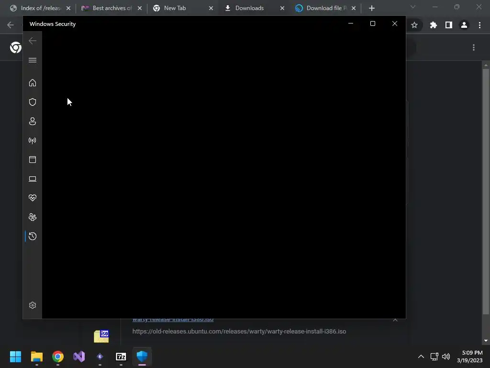Image resolution: width=490 pixels, height=368 pixels.
Task: Open Protection history clock icon
Action: [33, 236]
